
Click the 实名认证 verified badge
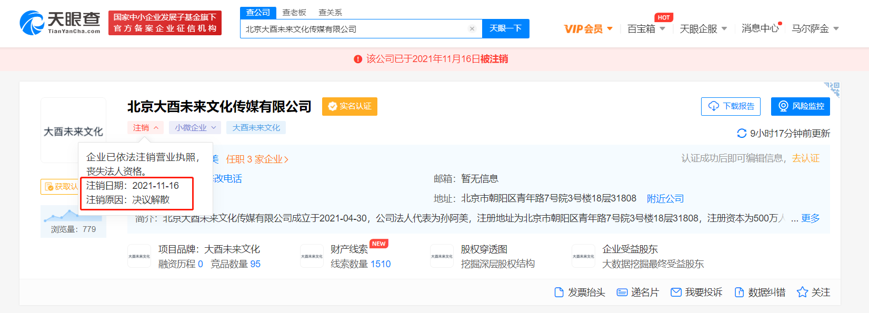[x=349, y=106]
